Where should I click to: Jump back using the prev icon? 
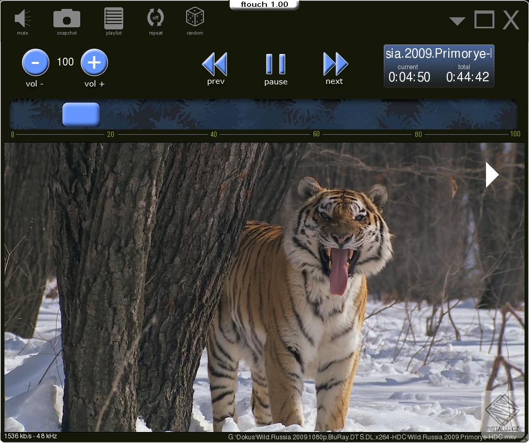point(215,63)
